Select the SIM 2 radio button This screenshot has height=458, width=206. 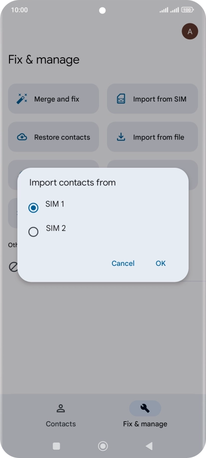coord(33,232)
